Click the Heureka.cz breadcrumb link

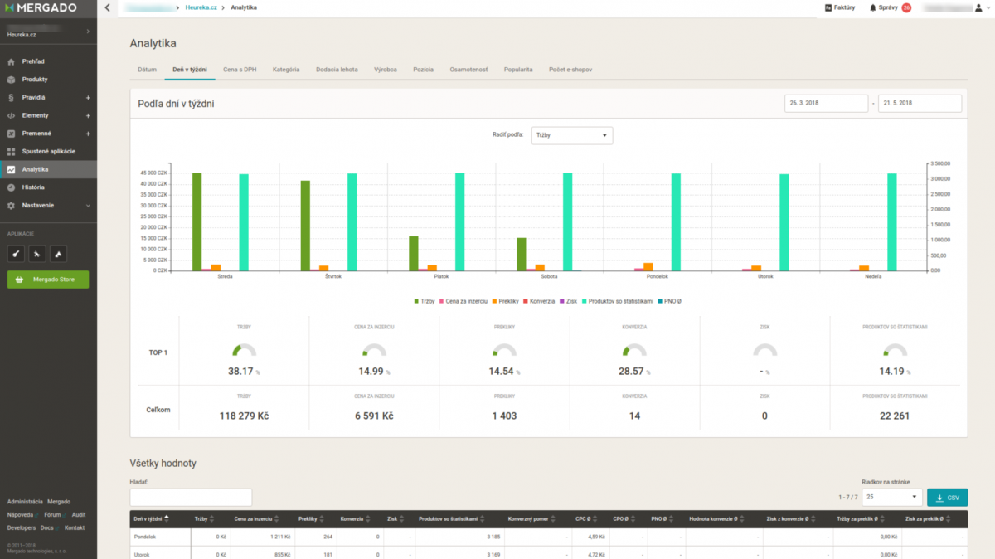[200, 7]
